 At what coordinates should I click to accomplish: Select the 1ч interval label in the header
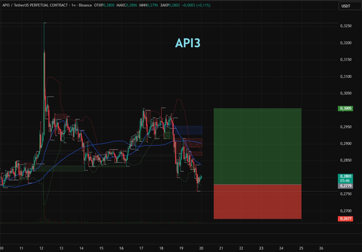pos(74,5)
